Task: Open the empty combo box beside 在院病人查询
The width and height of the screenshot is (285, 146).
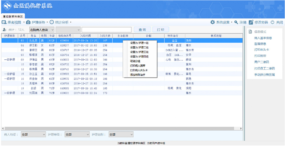Action: (x=68, y=30)
